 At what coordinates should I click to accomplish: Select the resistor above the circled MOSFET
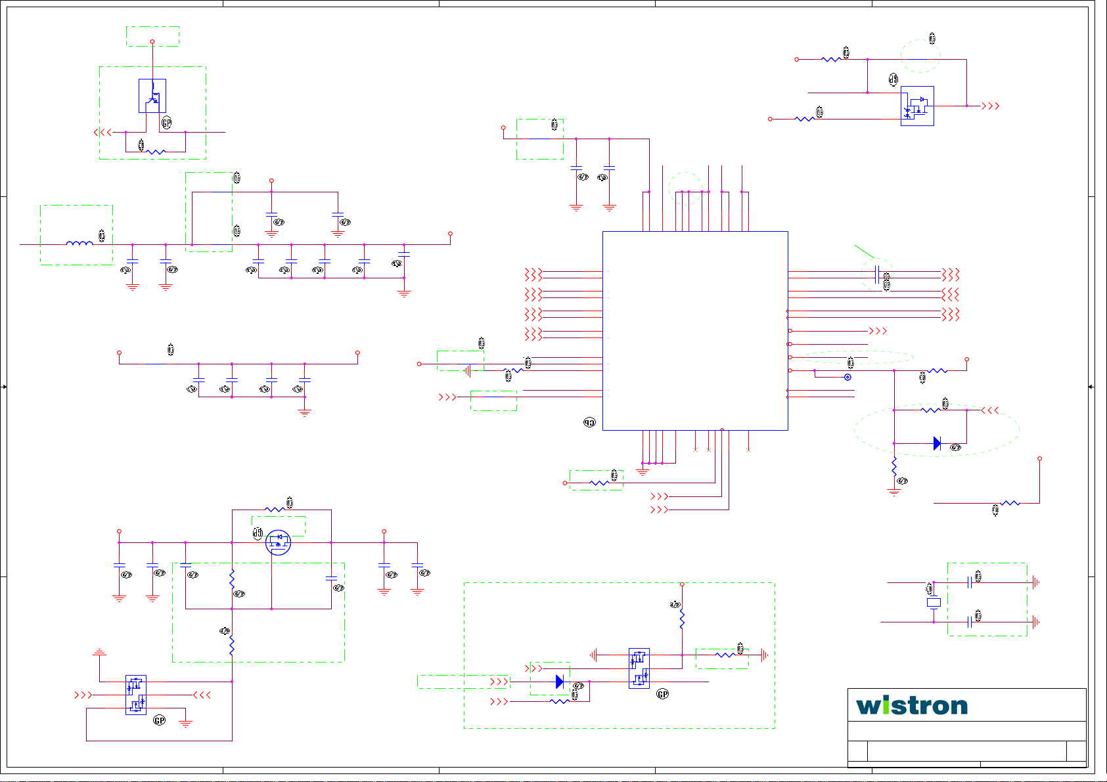click(275, 510)
